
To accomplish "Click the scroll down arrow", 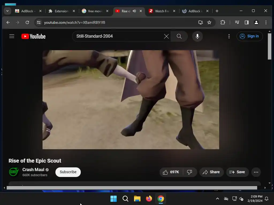I will [x=269, y=183].
